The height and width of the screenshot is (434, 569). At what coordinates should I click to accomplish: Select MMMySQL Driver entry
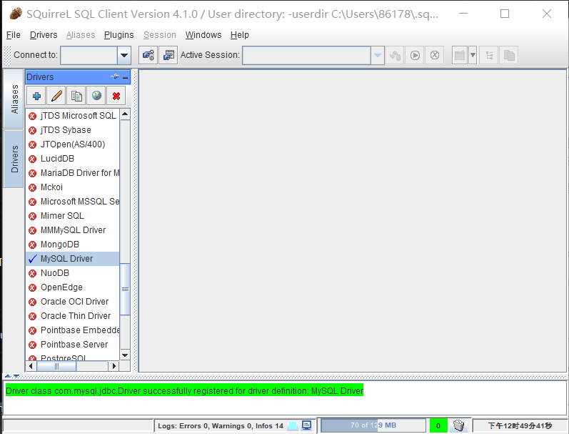73,230
